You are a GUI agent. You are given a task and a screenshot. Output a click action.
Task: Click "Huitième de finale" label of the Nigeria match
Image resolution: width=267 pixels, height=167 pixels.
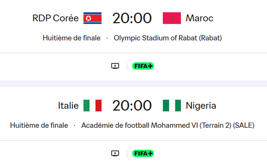[x=39, y=125]
